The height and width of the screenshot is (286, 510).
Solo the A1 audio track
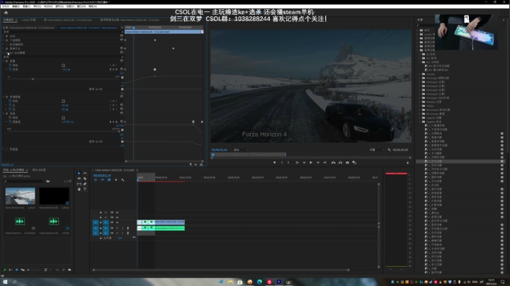point(123,228)
